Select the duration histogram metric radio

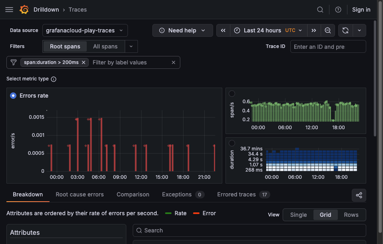[x=231, y=143]
